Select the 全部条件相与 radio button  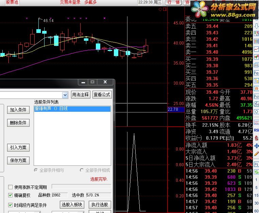pos(36,170)
